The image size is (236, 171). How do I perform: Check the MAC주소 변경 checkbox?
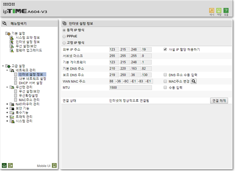coord(165,81)
